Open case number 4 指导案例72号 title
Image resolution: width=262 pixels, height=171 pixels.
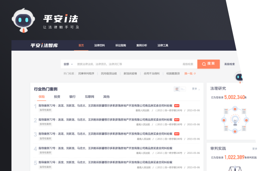(x=105, y=148)
